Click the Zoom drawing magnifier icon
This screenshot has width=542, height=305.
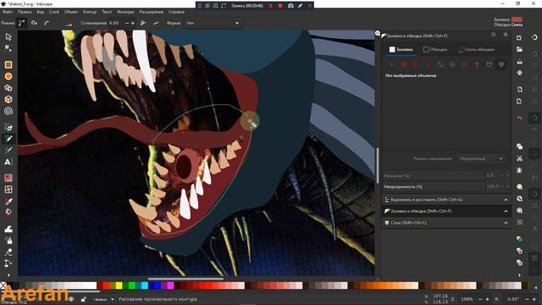coord(519,199)
